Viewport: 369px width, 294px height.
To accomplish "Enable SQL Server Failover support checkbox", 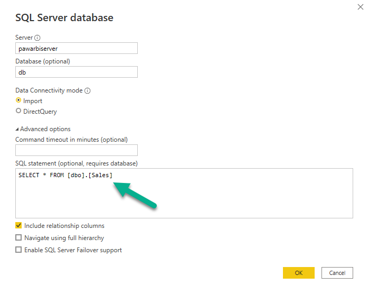I will tap(18, 250).
